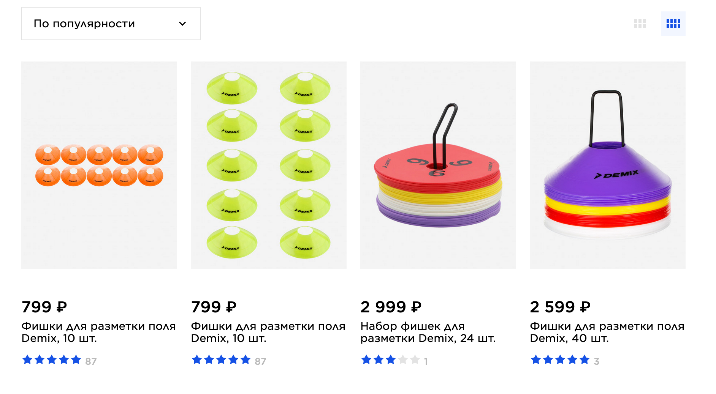Select the four-column grid view
Viewport: 716px width, 394px height.
tap(673, 24)
